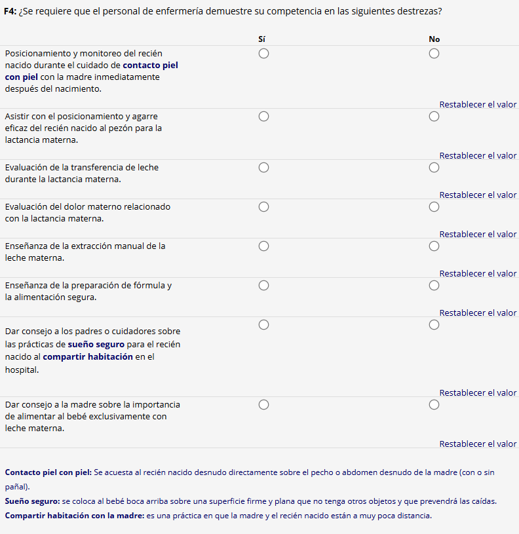Mark Sí for evaluación de transferencia de leche
519x534 pixels.
click(x=263, y=168)
